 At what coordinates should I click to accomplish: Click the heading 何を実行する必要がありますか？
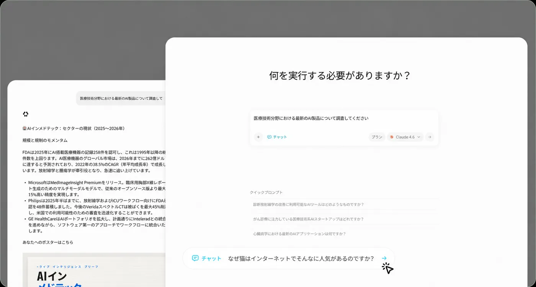340,75
